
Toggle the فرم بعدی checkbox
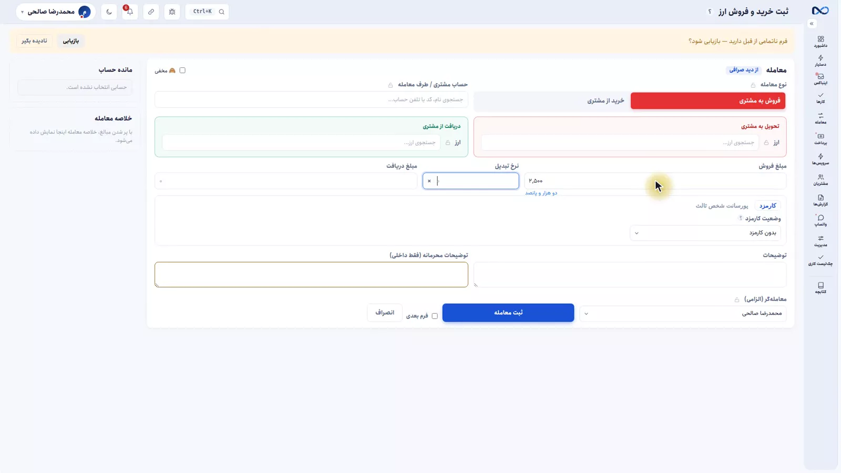point(435,316)
